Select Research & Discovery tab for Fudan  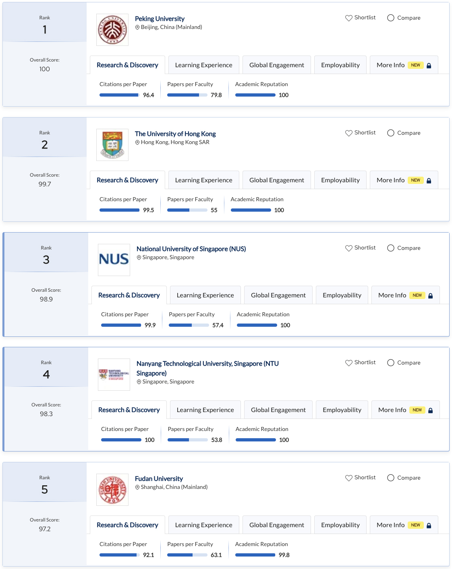[x=127, y=525]
